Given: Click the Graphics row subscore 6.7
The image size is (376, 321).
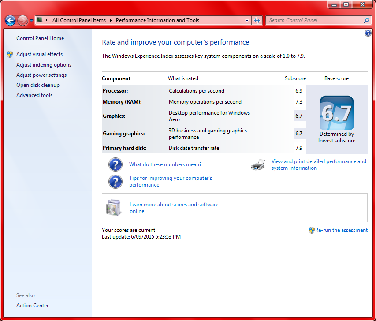Looking at the screenshot, I should [x=299, y=116].
